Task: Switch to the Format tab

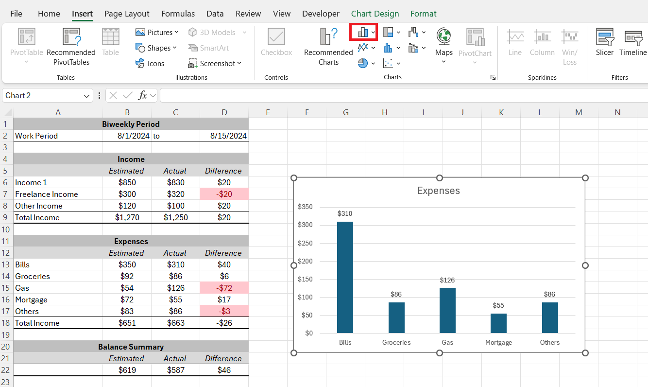Action: pyautogui.click(x=423, y=14)
